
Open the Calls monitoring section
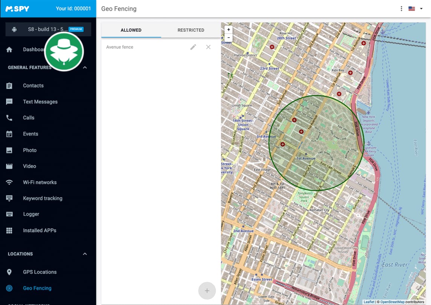(29, 117)
